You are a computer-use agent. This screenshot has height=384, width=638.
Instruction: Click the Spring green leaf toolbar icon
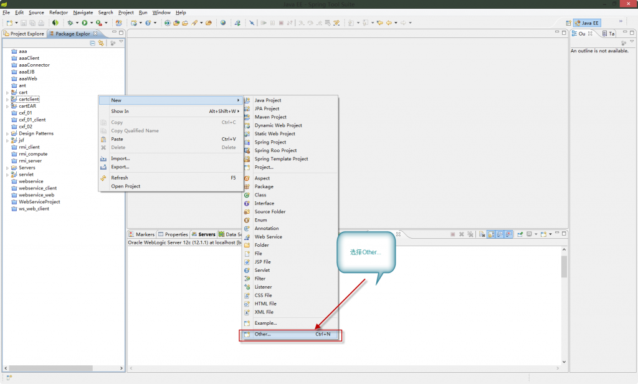(x=55, y=23)
